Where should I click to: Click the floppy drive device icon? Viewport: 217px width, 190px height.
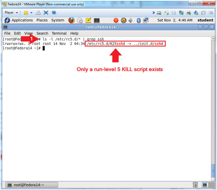tap(174, 13)
